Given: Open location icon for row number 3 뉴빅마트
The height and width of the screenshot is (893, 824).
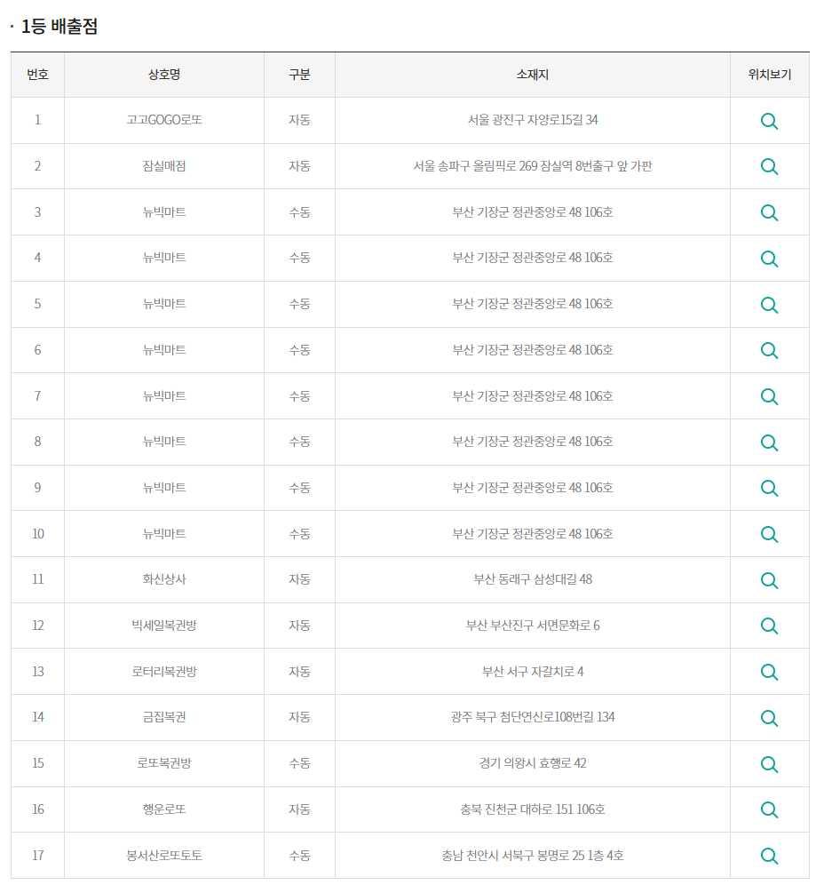Looking at the screenshot, I should coord(769,212).
